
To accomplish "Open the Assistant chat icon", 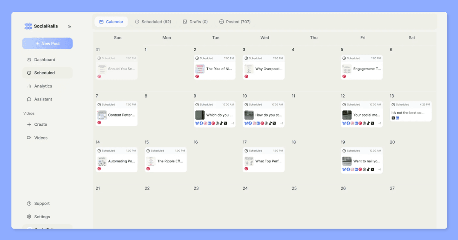I will pos(29,99).
